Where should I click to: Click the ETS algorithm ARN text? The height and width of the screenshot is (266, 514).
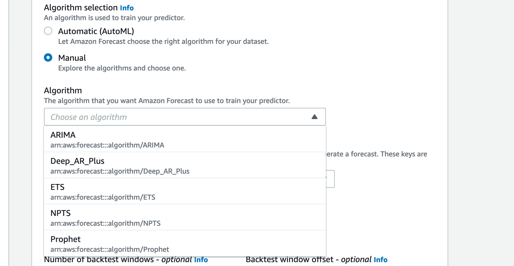[103, 197]
